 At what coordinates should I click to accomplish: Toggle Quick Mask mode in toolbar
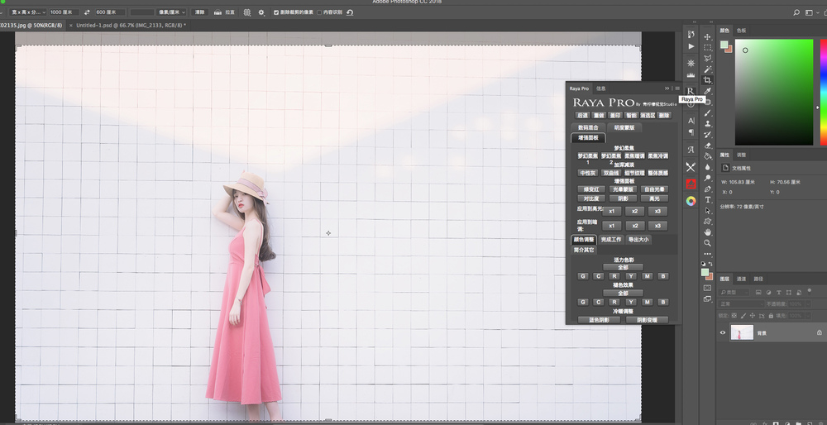[707, 288]
